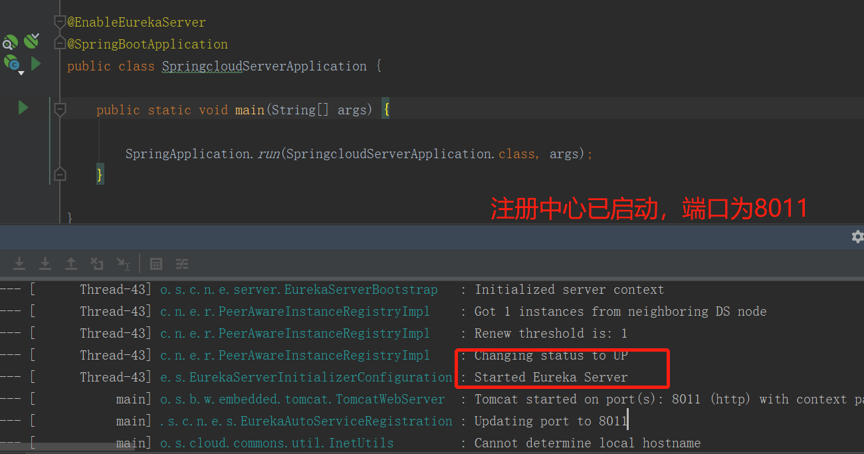Click the Drop Frame toolbar icon
The width and height of the screenshot is (864, 454).
pos(97,264)
